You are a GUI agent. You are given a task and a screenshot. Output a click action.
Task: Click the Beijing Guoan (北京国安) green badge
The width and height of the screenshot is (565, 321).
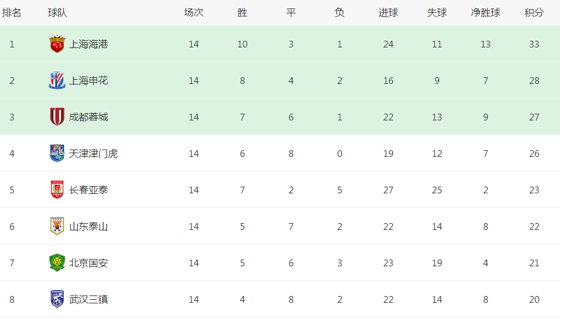click(57, 263)
